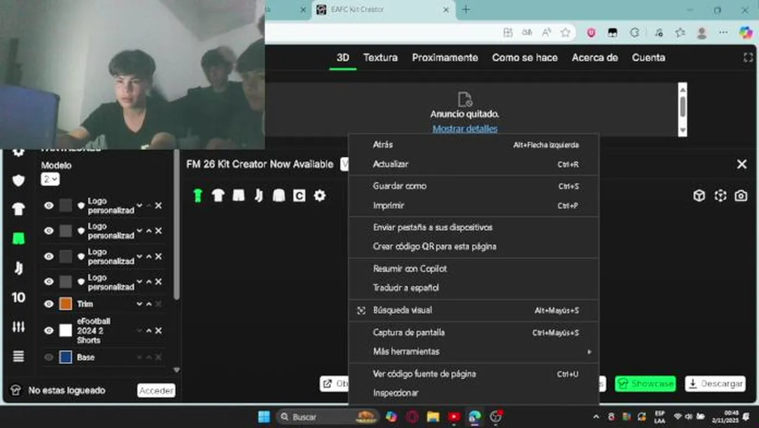
Task: Toggle visibility of eFootball 2024 2 Shorts layer
Action: [x=49, y=331]
